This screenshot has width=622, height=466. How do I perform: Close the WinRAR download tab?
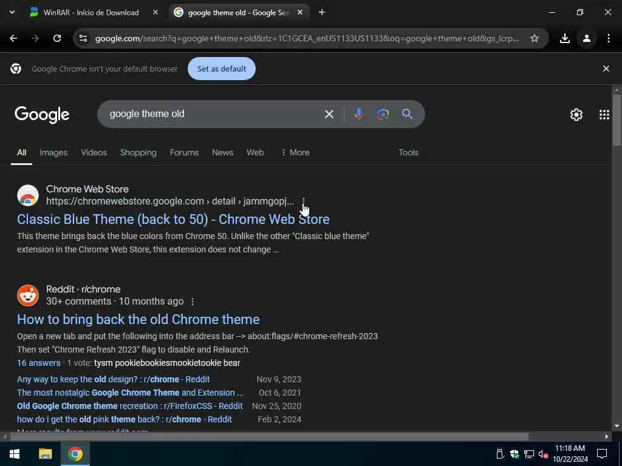tap(155, 13)
